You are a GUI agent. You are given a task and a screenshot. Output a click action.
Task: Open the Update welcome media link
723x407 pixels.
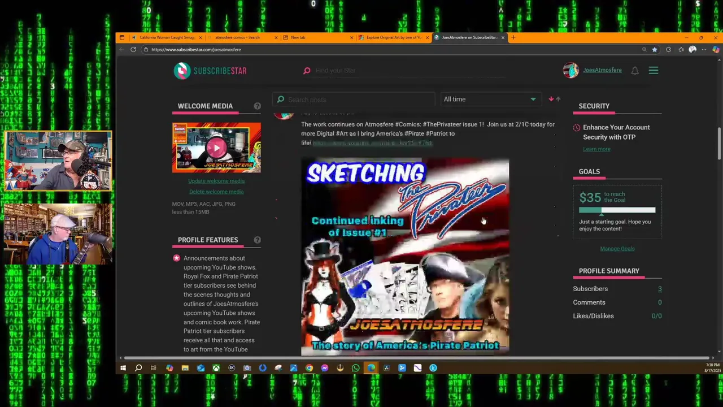coord(216,181)
